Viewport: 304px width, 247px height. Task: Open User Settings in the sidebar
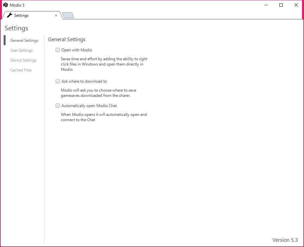[21, 50]
